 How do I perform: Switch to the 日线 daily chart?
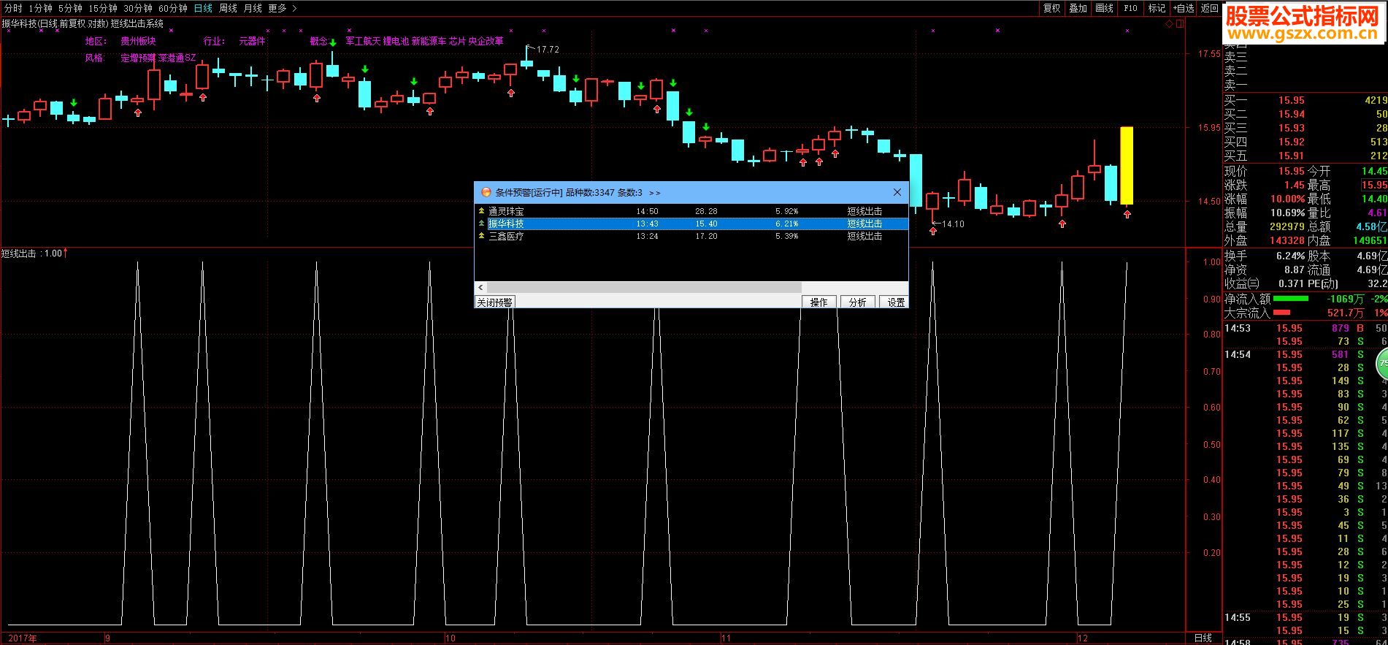(204, 8)
